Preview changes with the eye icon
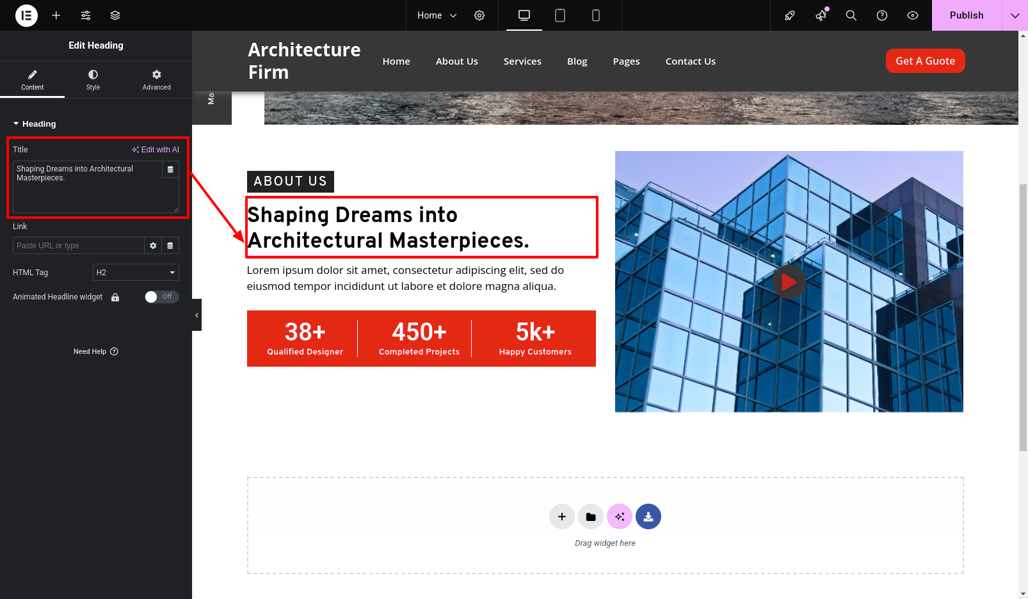Screen dimensions: 1028x599 point(913,15)
